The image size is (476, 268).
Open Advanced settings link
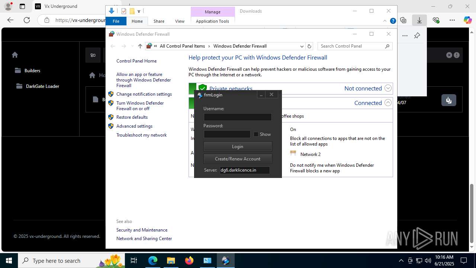pos(134,126)
